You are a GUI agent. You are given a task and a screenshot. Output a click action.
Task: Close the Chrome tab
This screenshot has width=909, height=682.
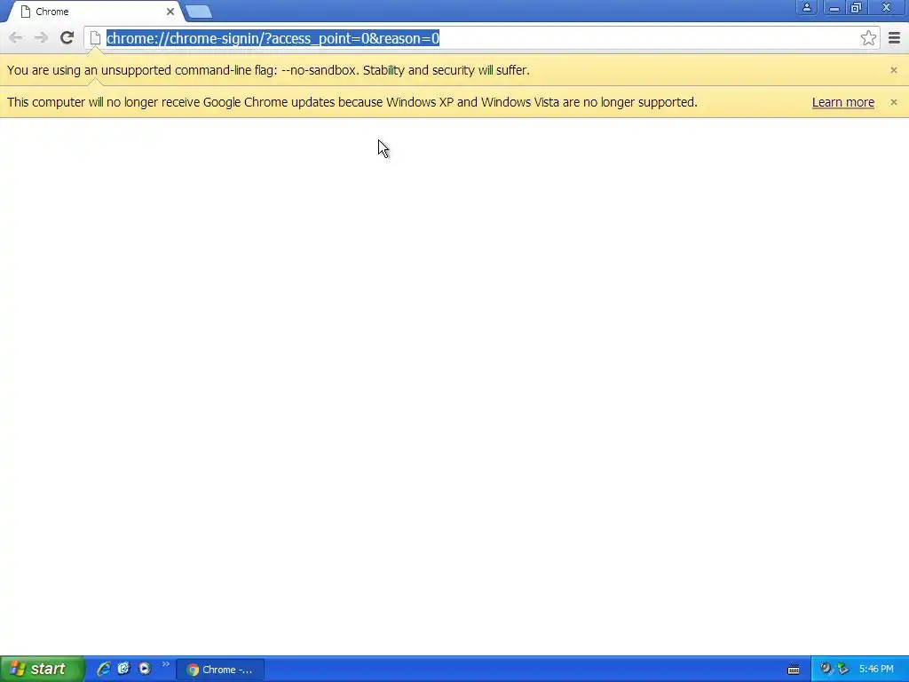point(170,12)
